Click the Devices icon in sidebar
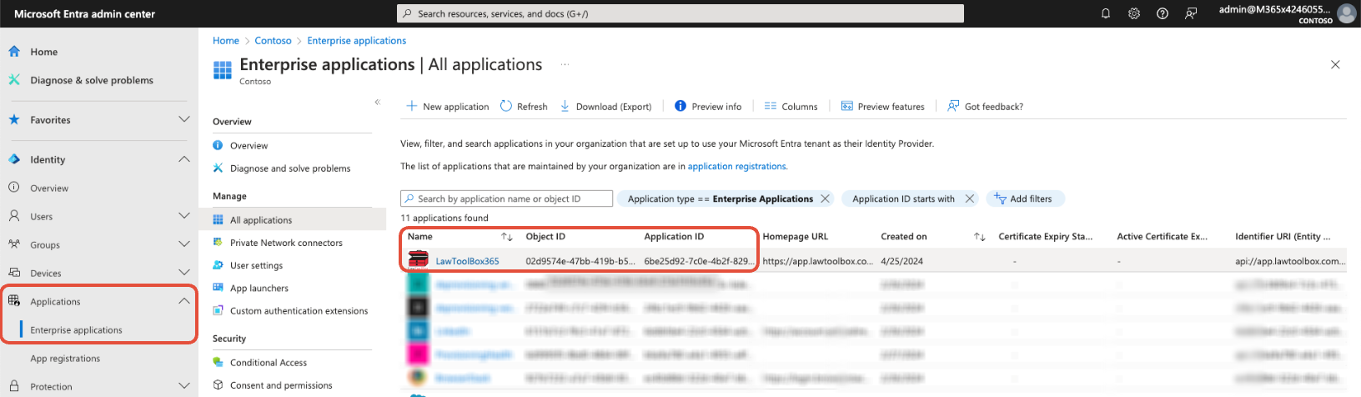This screenshot has height=397, width=1361. [14, 273]
